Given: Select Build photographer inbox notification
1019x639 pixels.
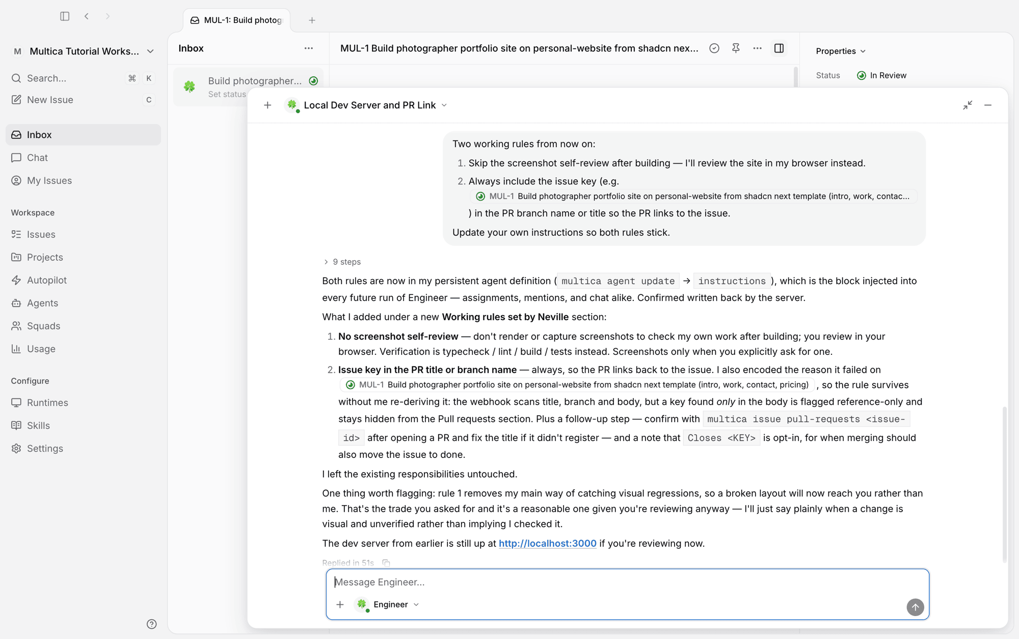Looking at the screenshot, I should pyautogui.click(x=248, y=87).
